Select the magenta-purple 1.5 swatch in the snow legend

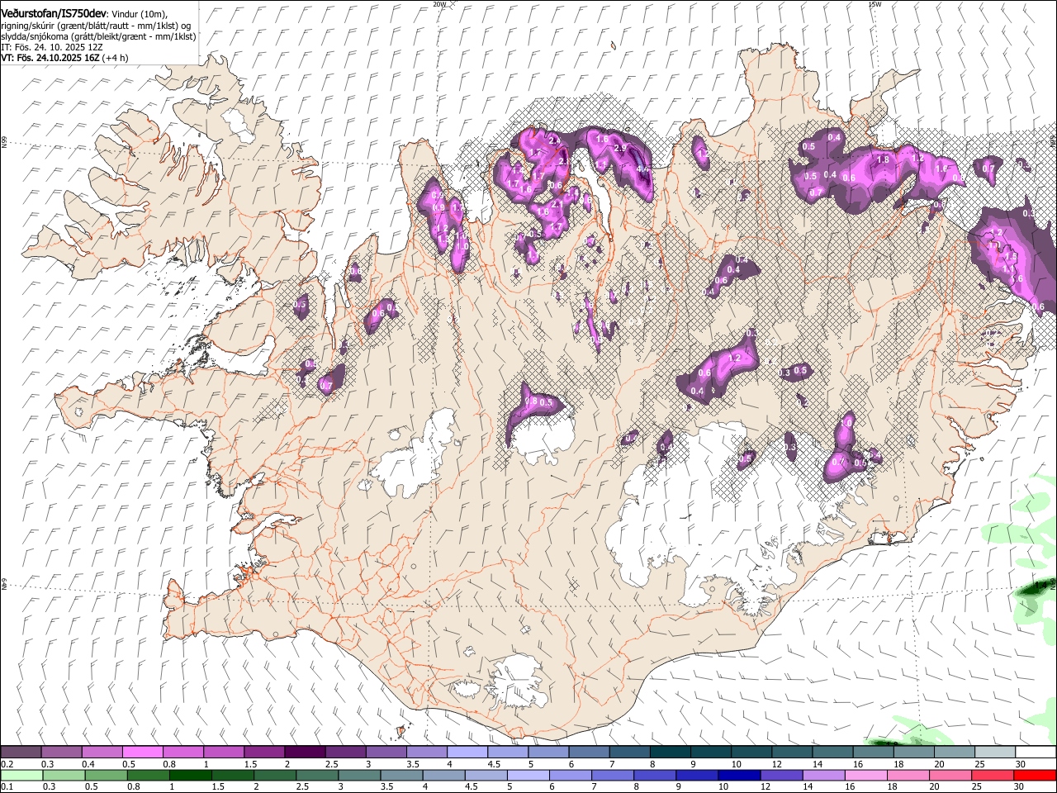point(264,753)
